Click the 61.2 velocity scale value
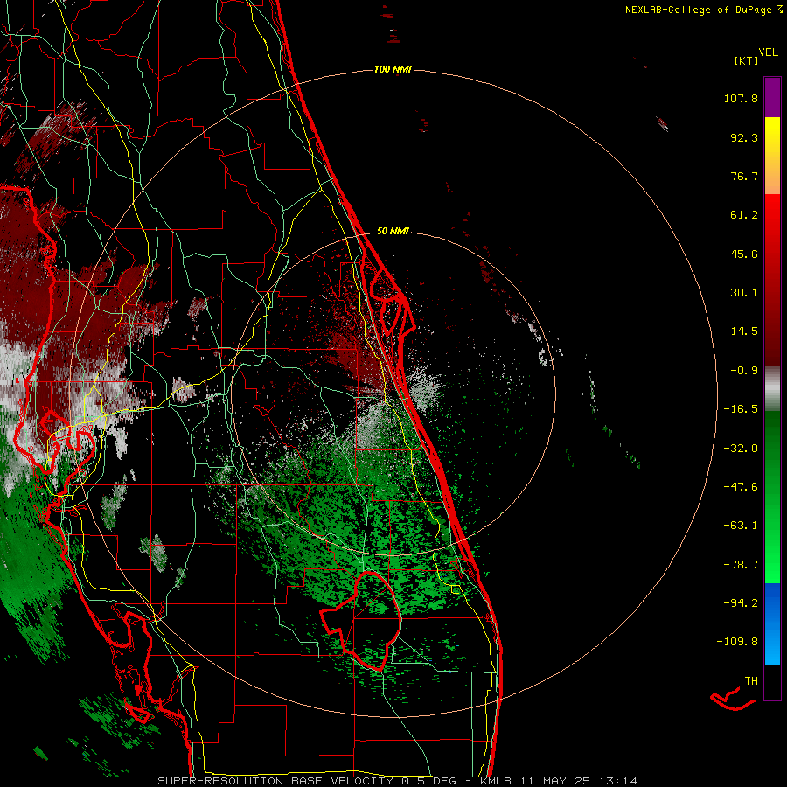The width and height of the screenshot is (787, 787). pyautogui.click(x=744, y=215)
